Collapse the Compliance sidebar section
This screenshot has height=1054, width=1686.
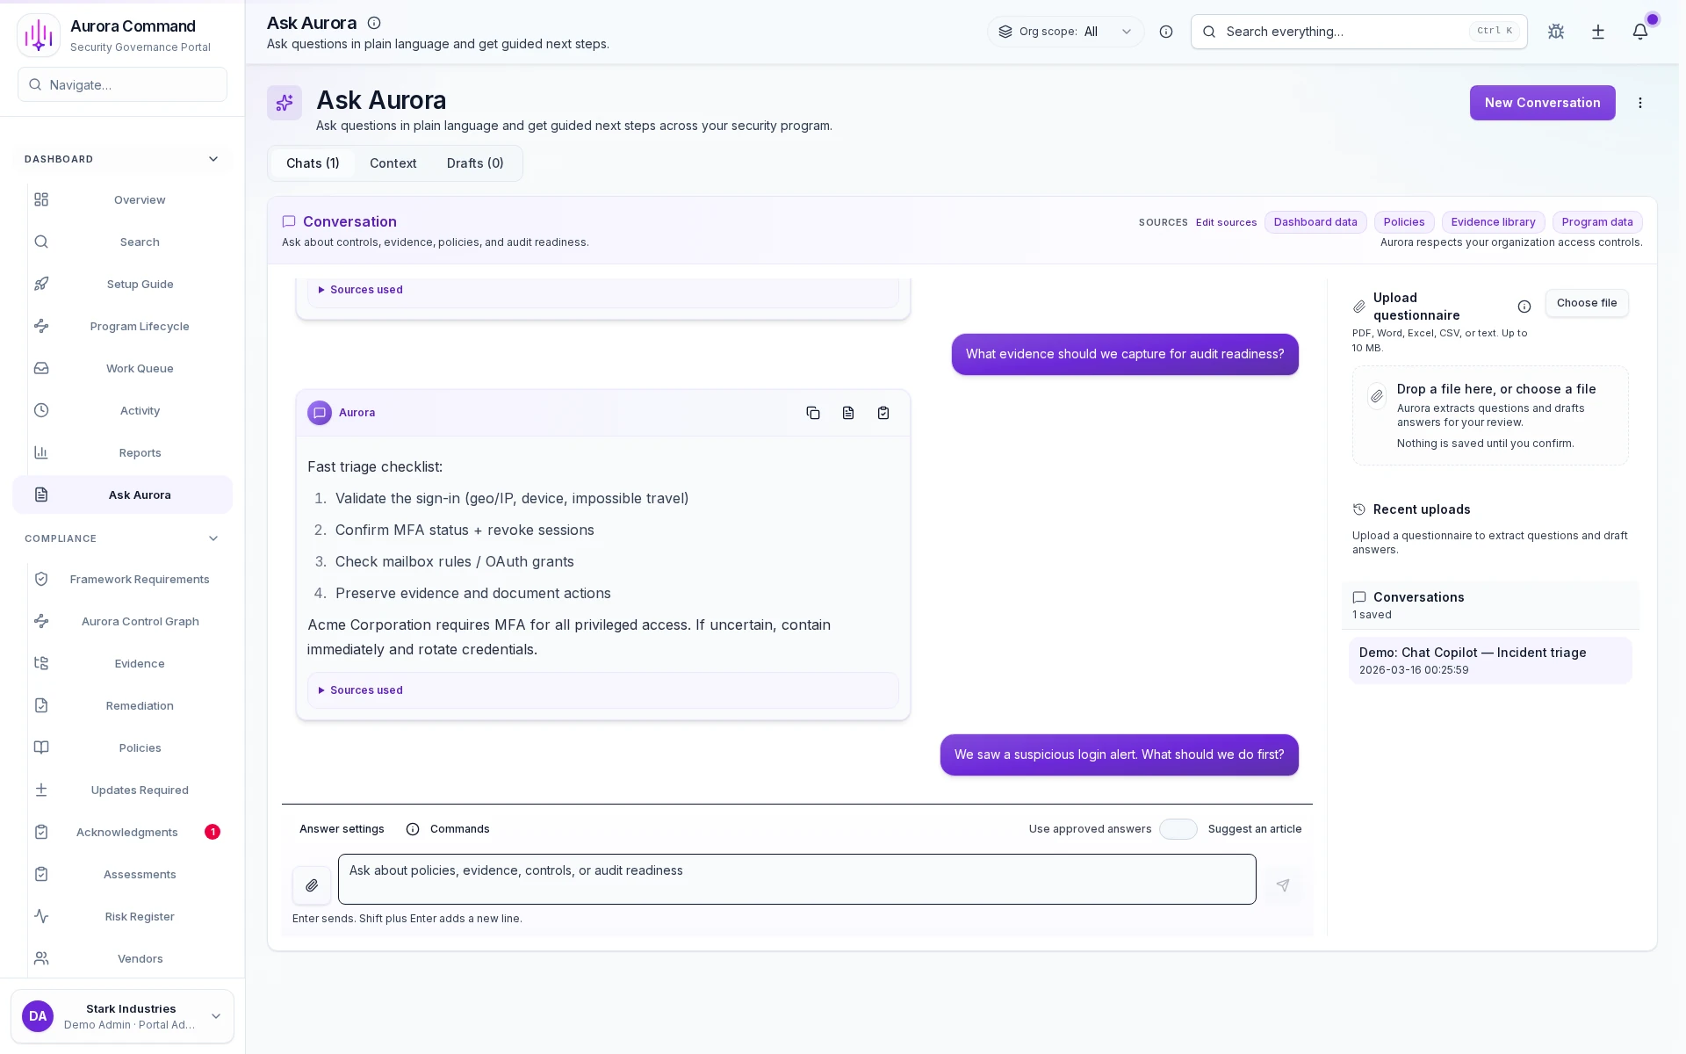point(213,538)
